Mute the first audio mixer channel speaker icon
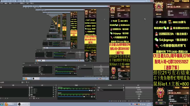 point(92,90)
